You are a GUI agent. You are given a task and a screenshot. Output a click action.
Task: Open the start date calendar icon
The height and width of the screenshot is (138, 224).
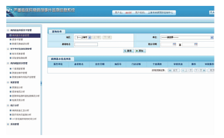(x=175, y=44)
